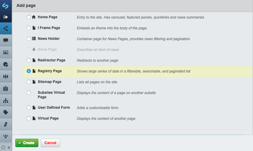Click the document icon beside Sitemap Page
This screenshot has width=253, height=151.
[34, 82]
